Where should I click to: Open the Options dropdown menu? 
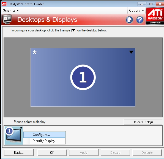(x=136, y=10)
